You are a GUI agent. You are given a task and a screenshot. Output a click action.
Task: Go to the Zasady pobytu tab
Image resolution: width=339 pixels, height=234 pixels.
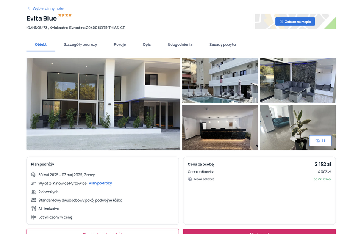click(222, 44)
